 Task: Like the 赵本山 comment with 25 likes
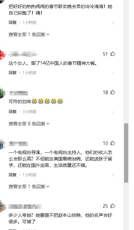coord(112,206)
